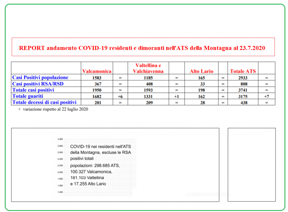Click the value 1950 in Totale casi positivi
The height and width of the screenshot is (212, 288).
97,90
